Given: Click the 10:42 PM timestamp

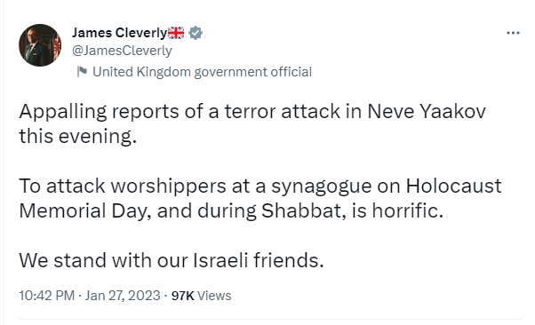Looking at the screenshot, I should click(x=47, y=296).
